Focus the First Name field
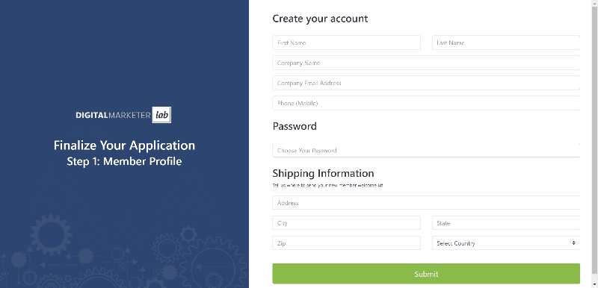 346,43
